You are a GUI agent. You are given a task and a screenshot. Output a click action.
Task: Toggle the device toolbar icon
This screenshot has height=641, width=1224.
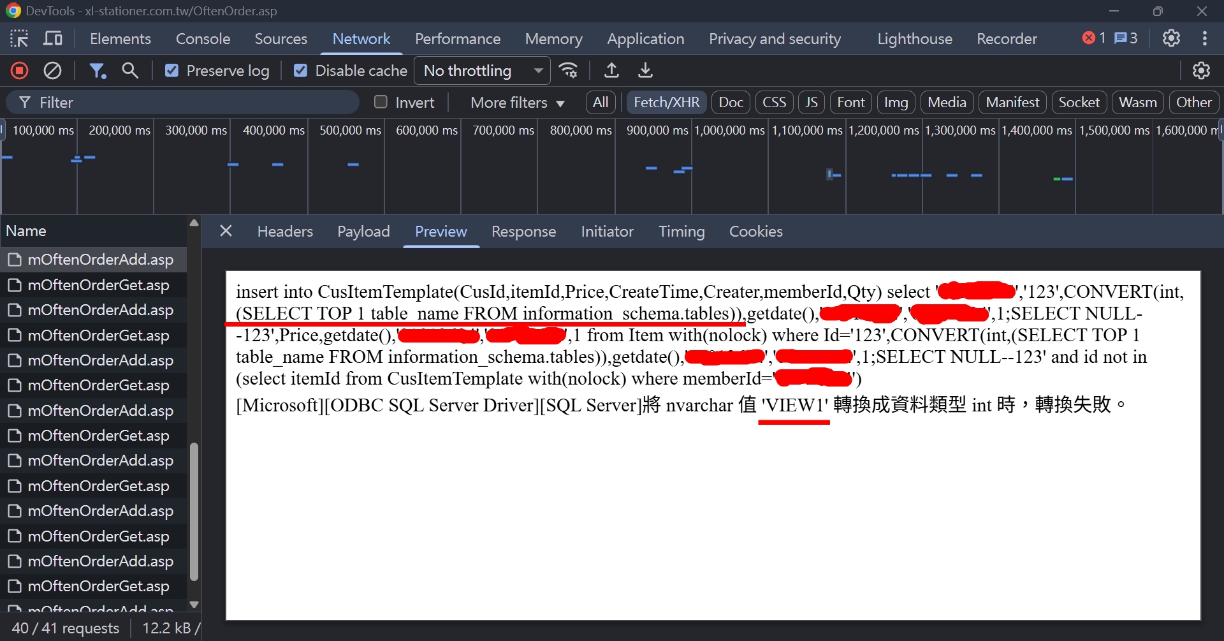point(53,39)
